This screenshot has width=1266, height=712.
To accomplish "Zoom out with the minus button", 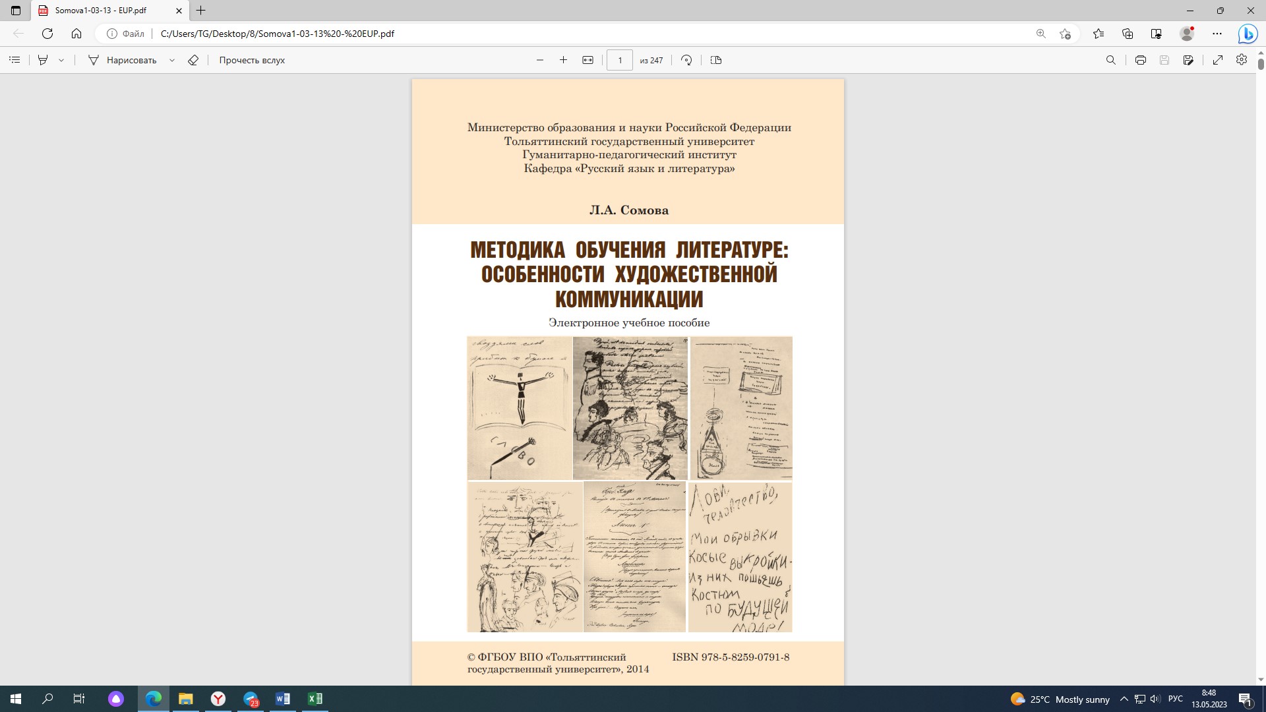I will [540, 60].
